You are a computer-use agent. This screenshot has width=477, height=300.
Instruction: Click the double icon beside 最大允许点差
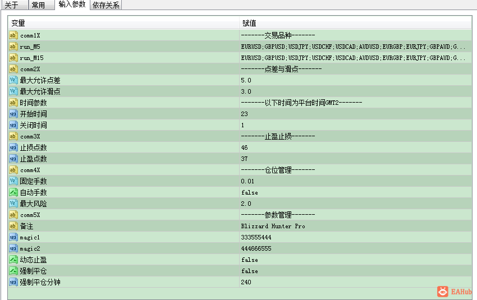[x=13, y=80]
